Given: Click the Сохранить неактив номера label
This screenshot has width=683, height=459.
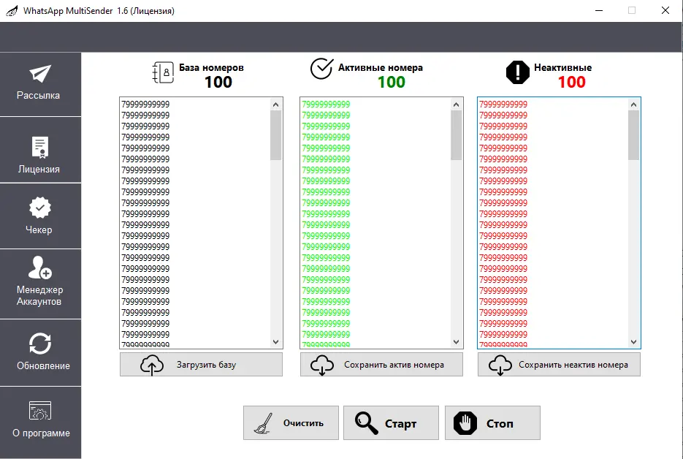Looking at the screenshot, I should coord(573,365).
